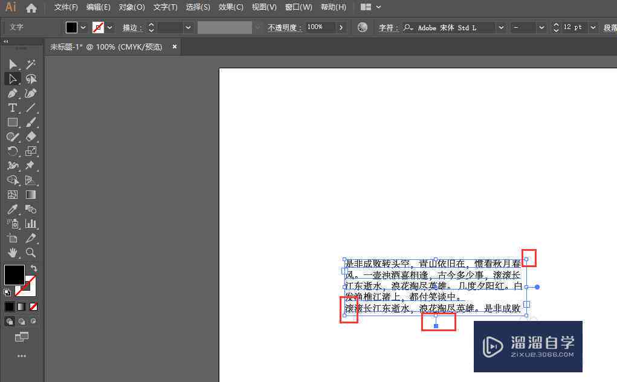Set paint mode to Gradient
The width and height of the screenshot is (617, 382).
(x=22, y=306)
